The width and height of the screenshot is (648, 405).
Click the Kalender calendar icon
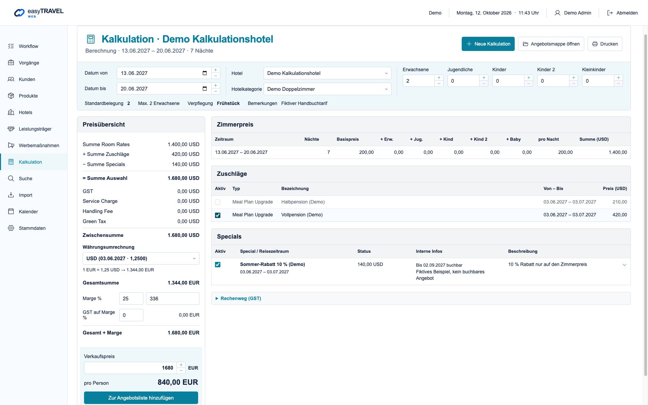(x=11, y=212)
